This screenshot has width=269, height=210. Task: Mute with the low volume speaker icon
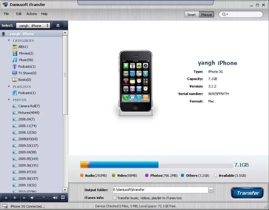[32, 198]
